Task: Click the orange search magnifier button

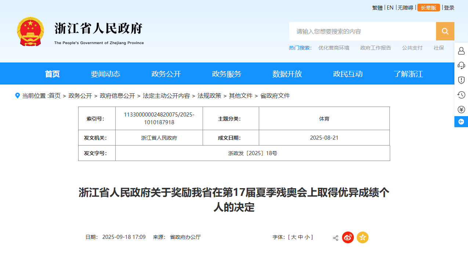Action: click(445, 31)
